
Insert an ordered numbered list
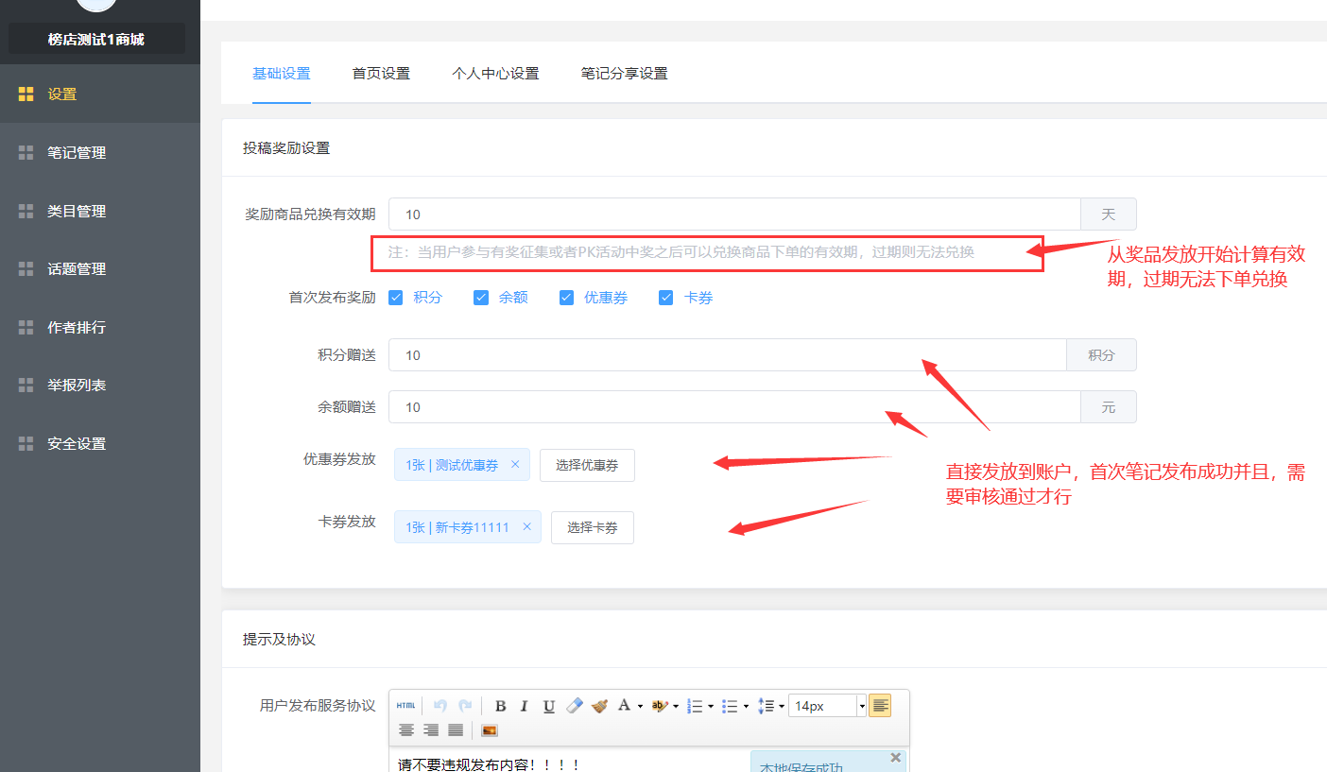click(x=695, y=706)
